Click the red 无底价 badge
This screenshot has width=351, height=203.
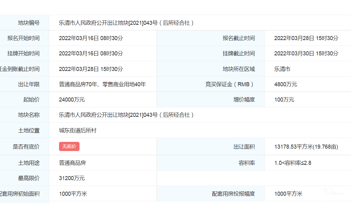point(69,146)
